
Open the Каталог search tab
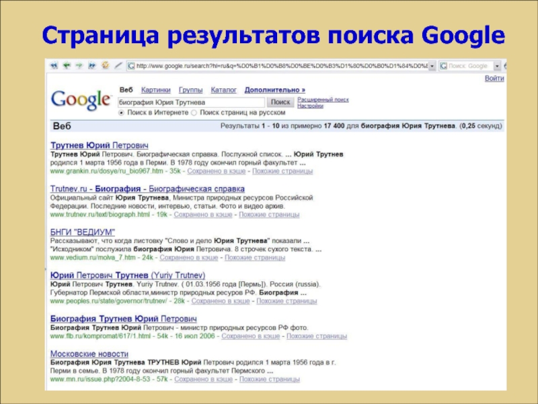pos(224,90)
